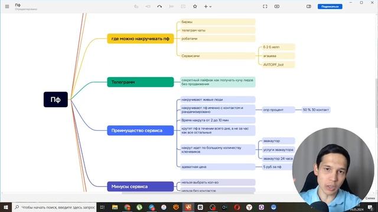Start the pitch presentation mode
Image resolution: width=378 pixels, height=212 pixels.
pos(277,6)
